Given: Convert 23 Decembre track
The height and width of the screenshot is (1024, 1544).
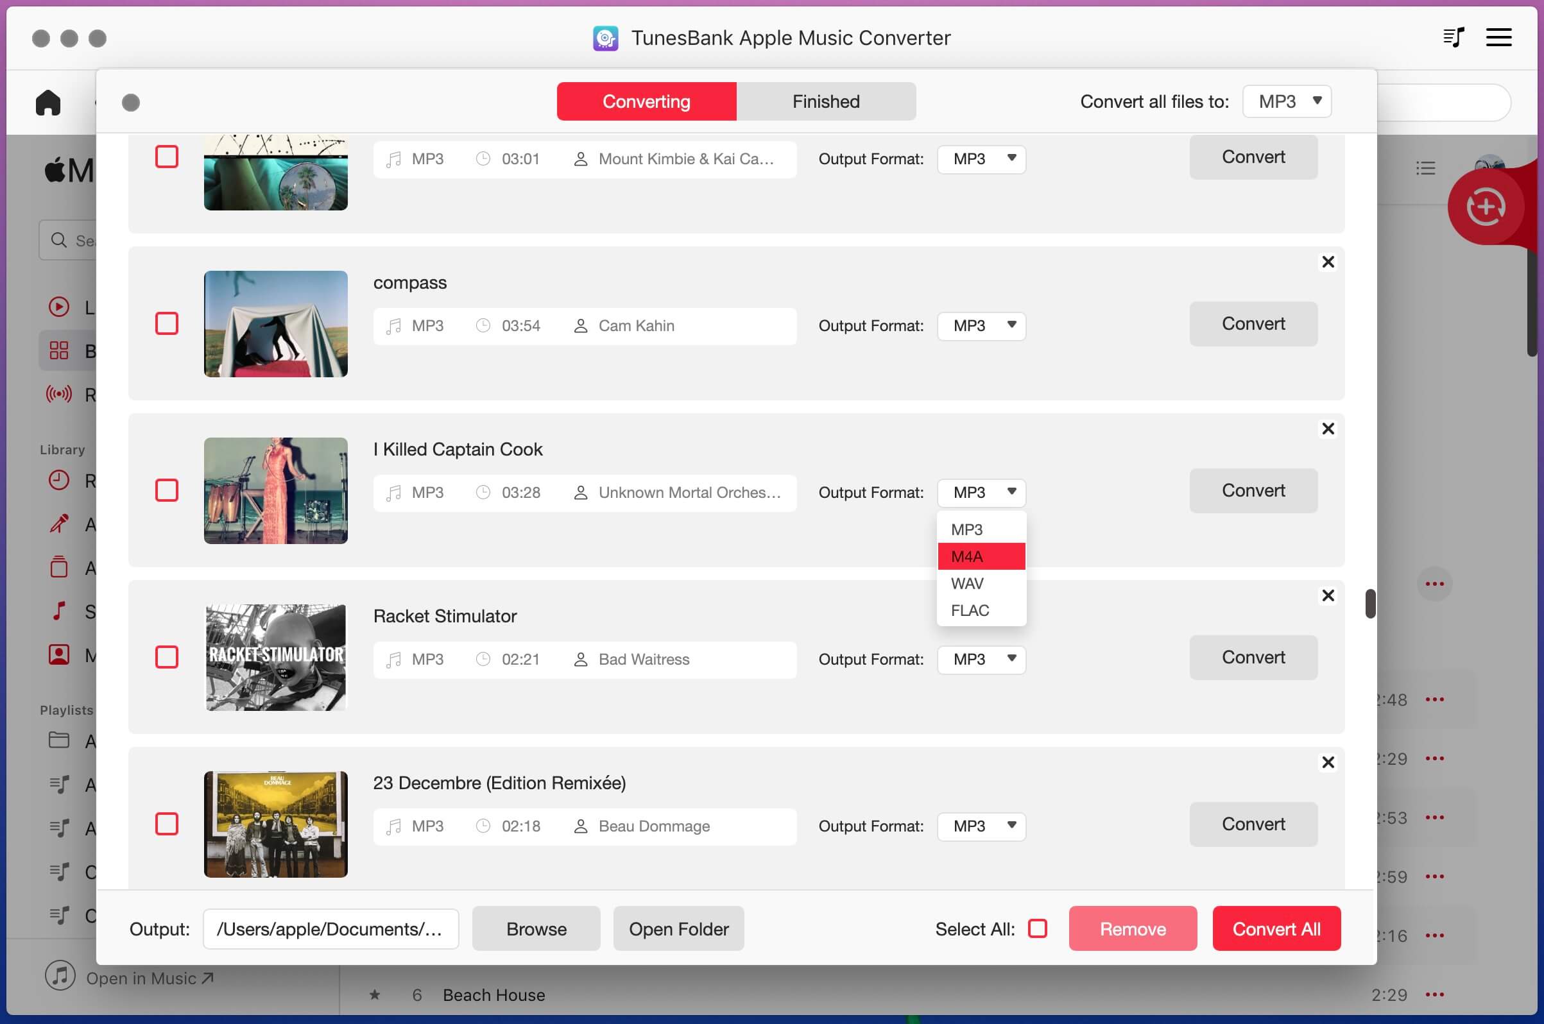Looking at the screenshot, I should (x=1253, y=824).
